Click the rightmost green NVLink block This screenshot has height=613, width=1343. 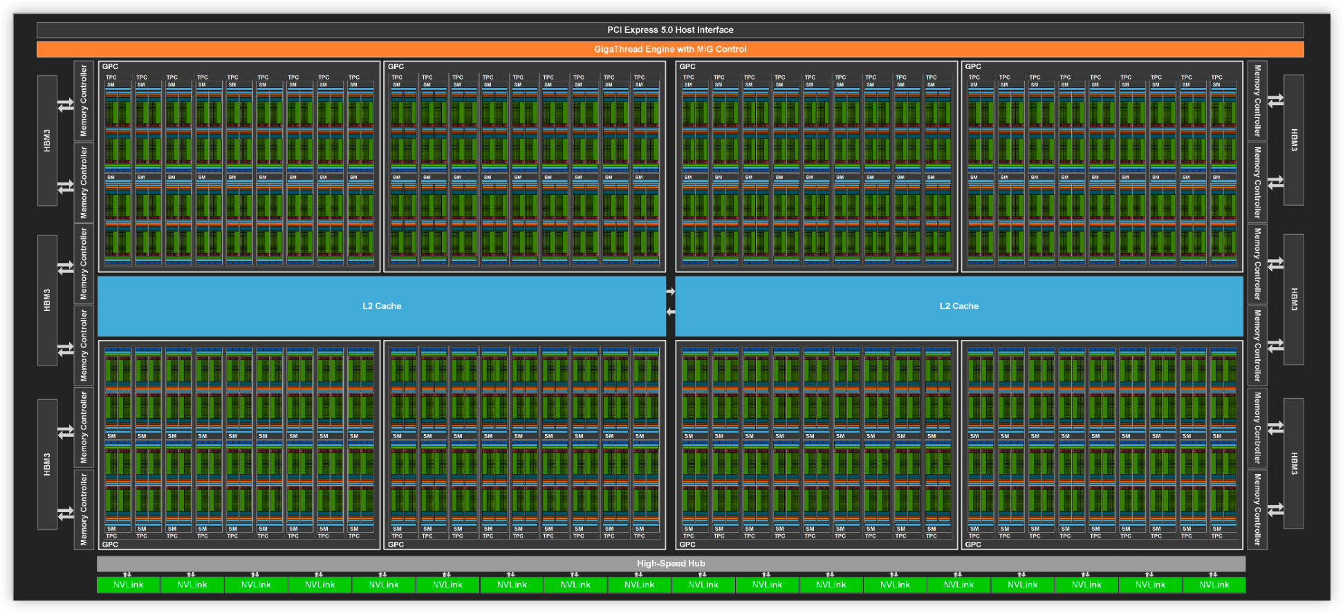[x=1214, y=585]
